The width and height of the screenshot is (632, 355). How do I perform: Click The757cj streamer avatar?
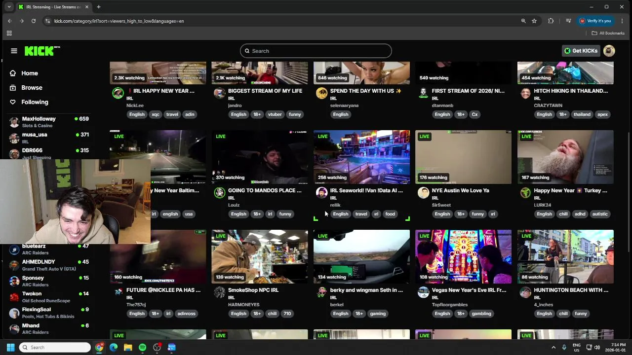118,292
